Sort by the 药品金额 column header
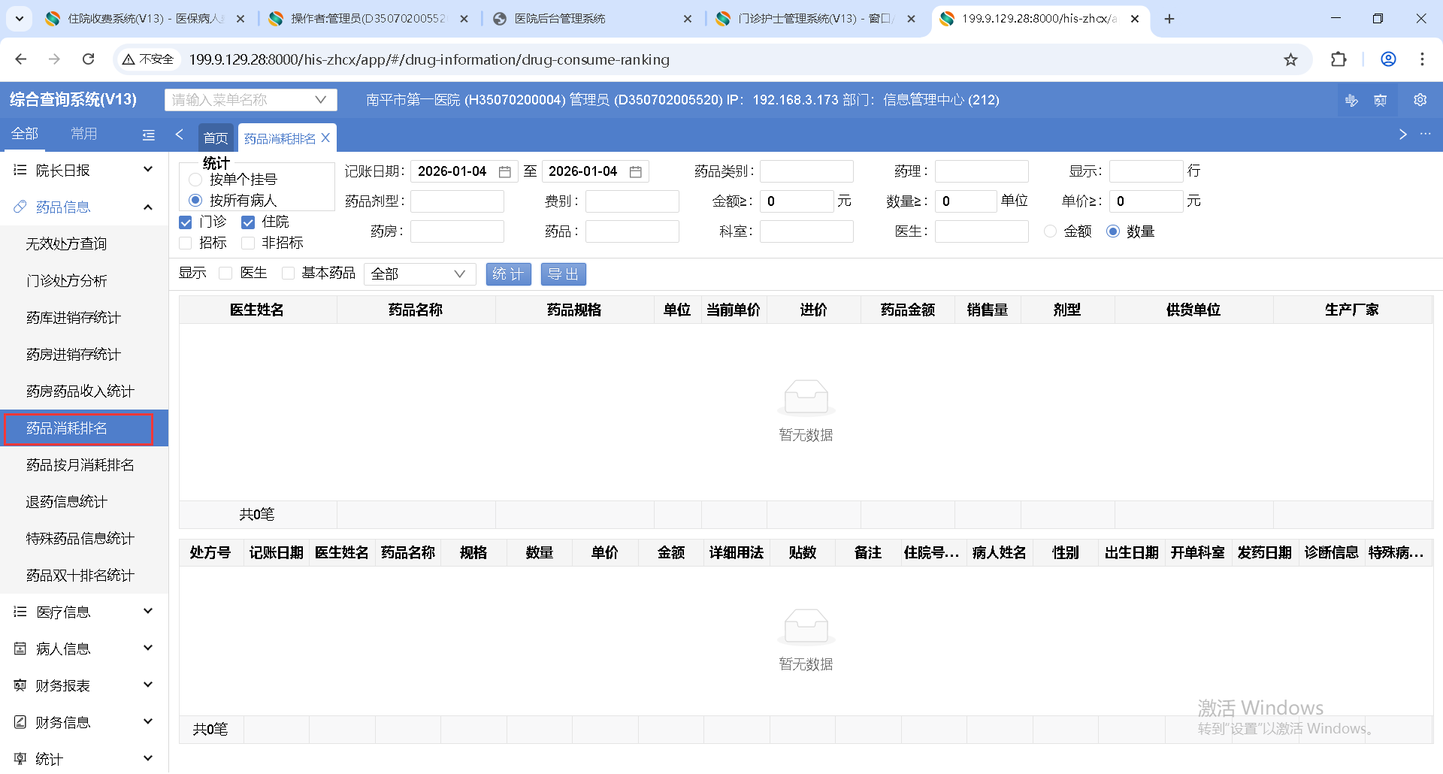The height and width of the screenshot is (774, 1443). click(x=908, y=310)
